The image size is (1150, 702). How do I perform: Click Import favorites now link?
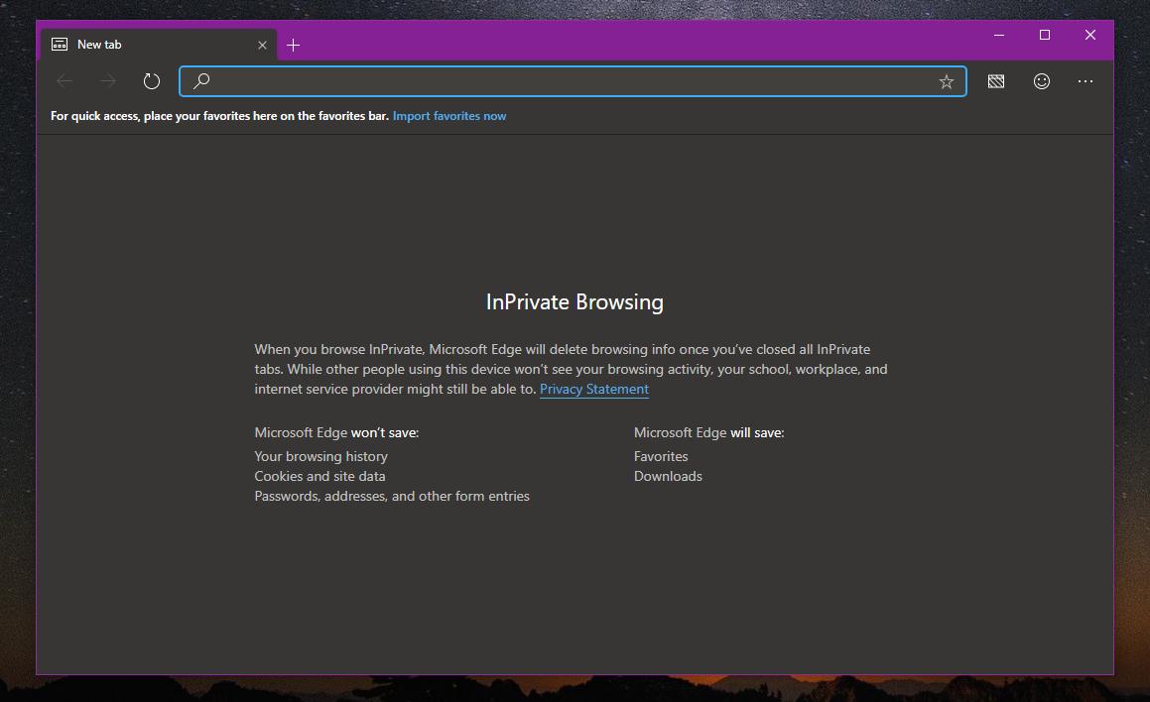pos(449,116)
